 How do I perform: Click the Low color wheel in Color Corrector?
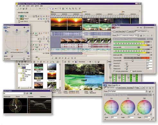[111, 107]
